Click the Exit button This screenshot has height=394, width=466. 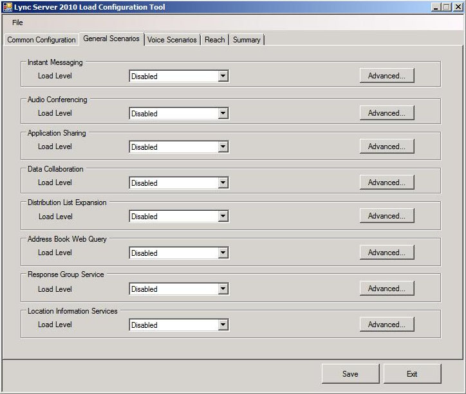pyautogui.click(x=412, y=374)
